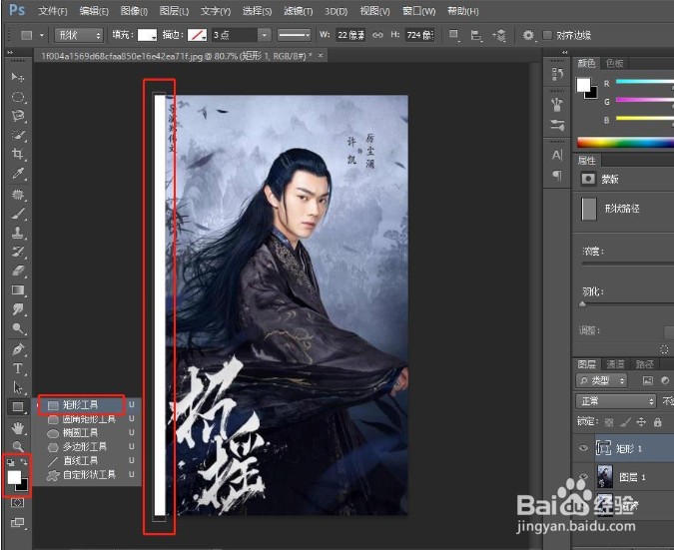674x550 pixels.
Task: Choose 自定形状工具 from flyout
Action: (x=89, y=475)
